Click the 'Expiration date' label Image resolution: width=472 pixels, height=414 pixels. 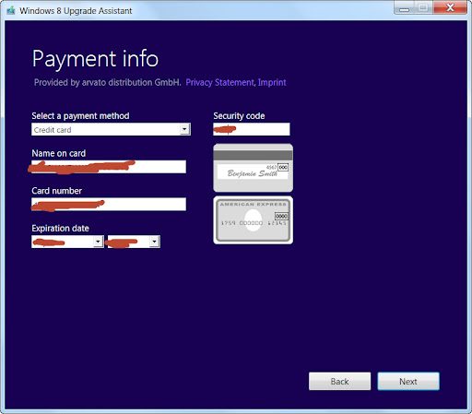tap(61, 229)
